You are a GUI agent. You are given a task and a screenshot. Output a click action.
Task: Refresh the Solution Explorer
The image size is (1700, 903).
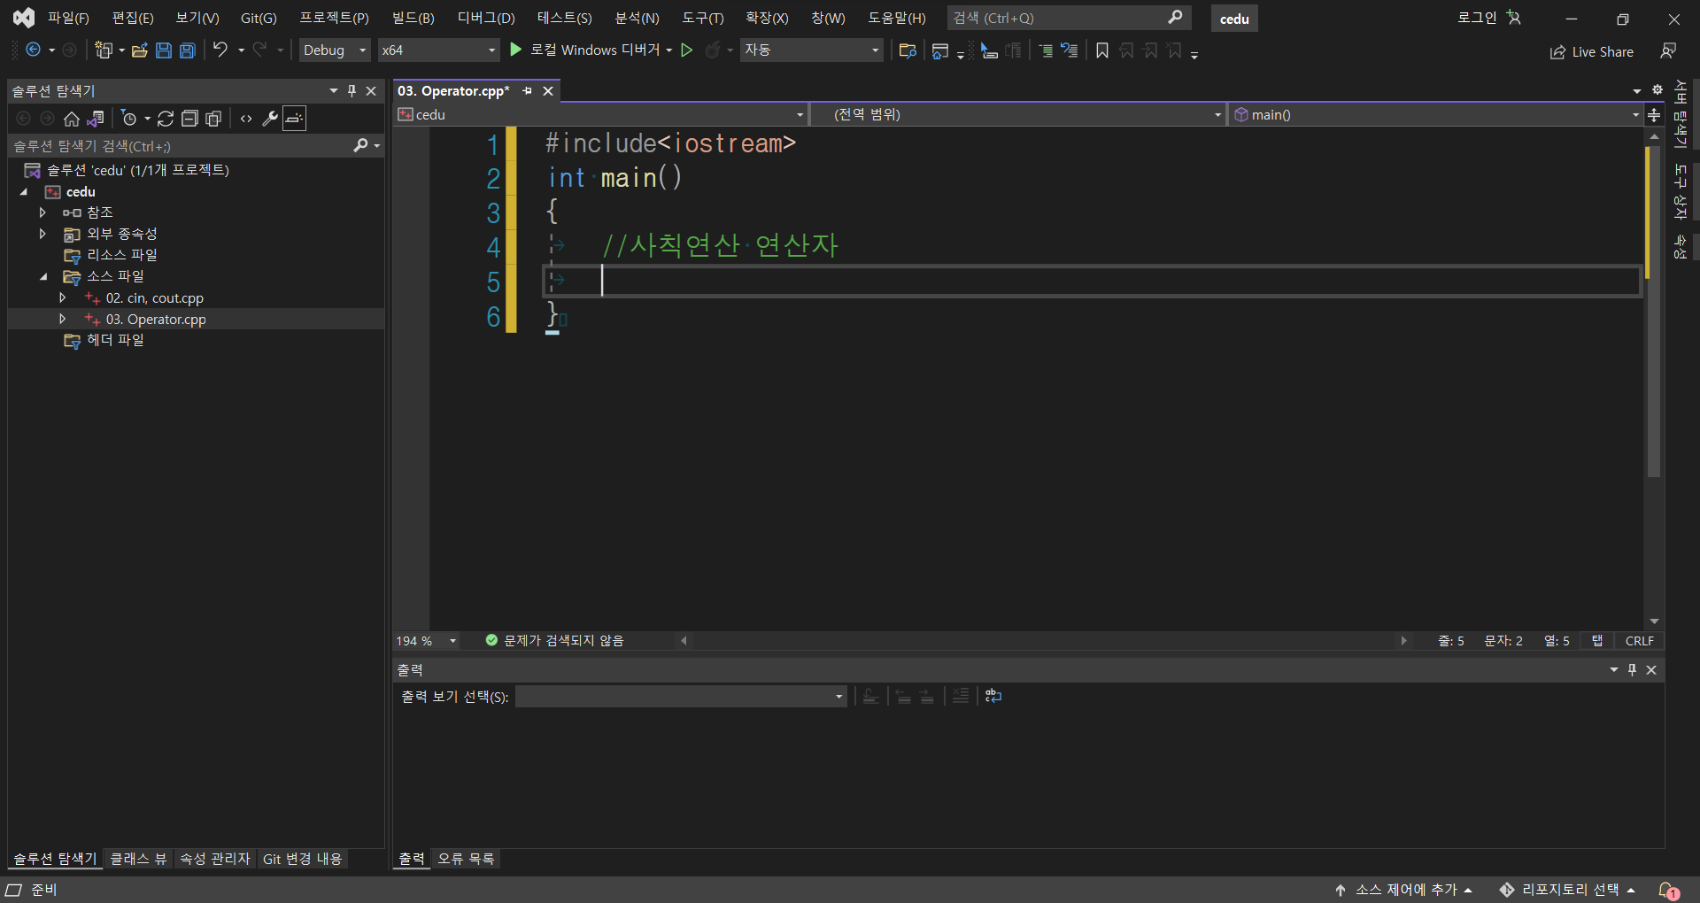(x=166, y=119)
